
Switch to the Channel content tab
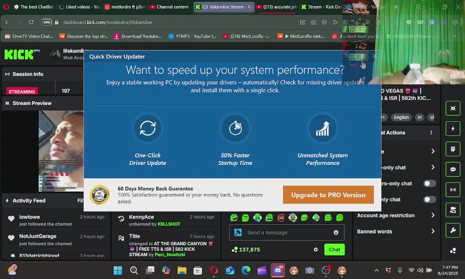[x=170, y=7]
